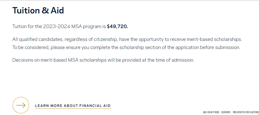The height and width of the screenshot is (115, 259).
Task: Click the bold $49,720 tuition amount
Action: [117, 27]
